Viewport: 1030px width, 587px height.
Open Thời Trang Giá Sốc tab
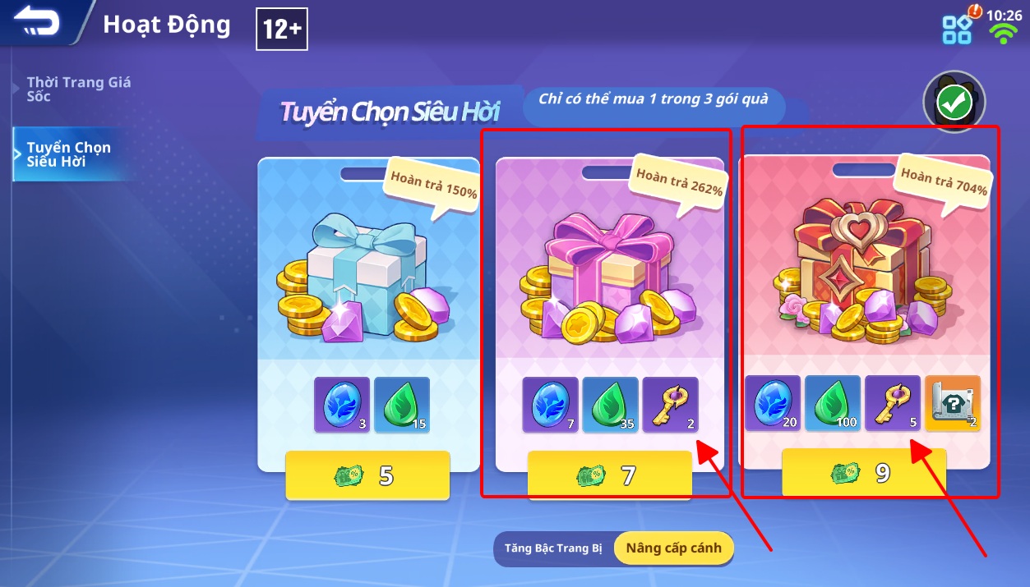pyautogui.click(x=79, y=89)
